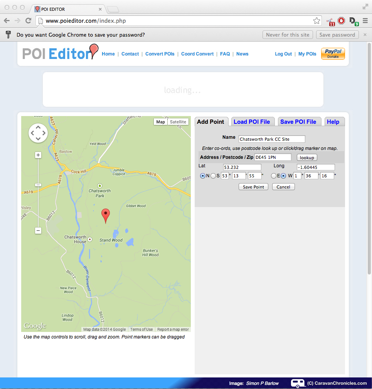Click the map pan direction control
372x389 pixels.
38,133
